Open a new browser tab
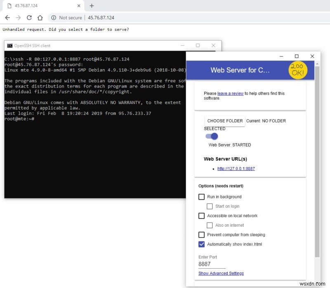330x288 pixels. [x=92, y=6]
